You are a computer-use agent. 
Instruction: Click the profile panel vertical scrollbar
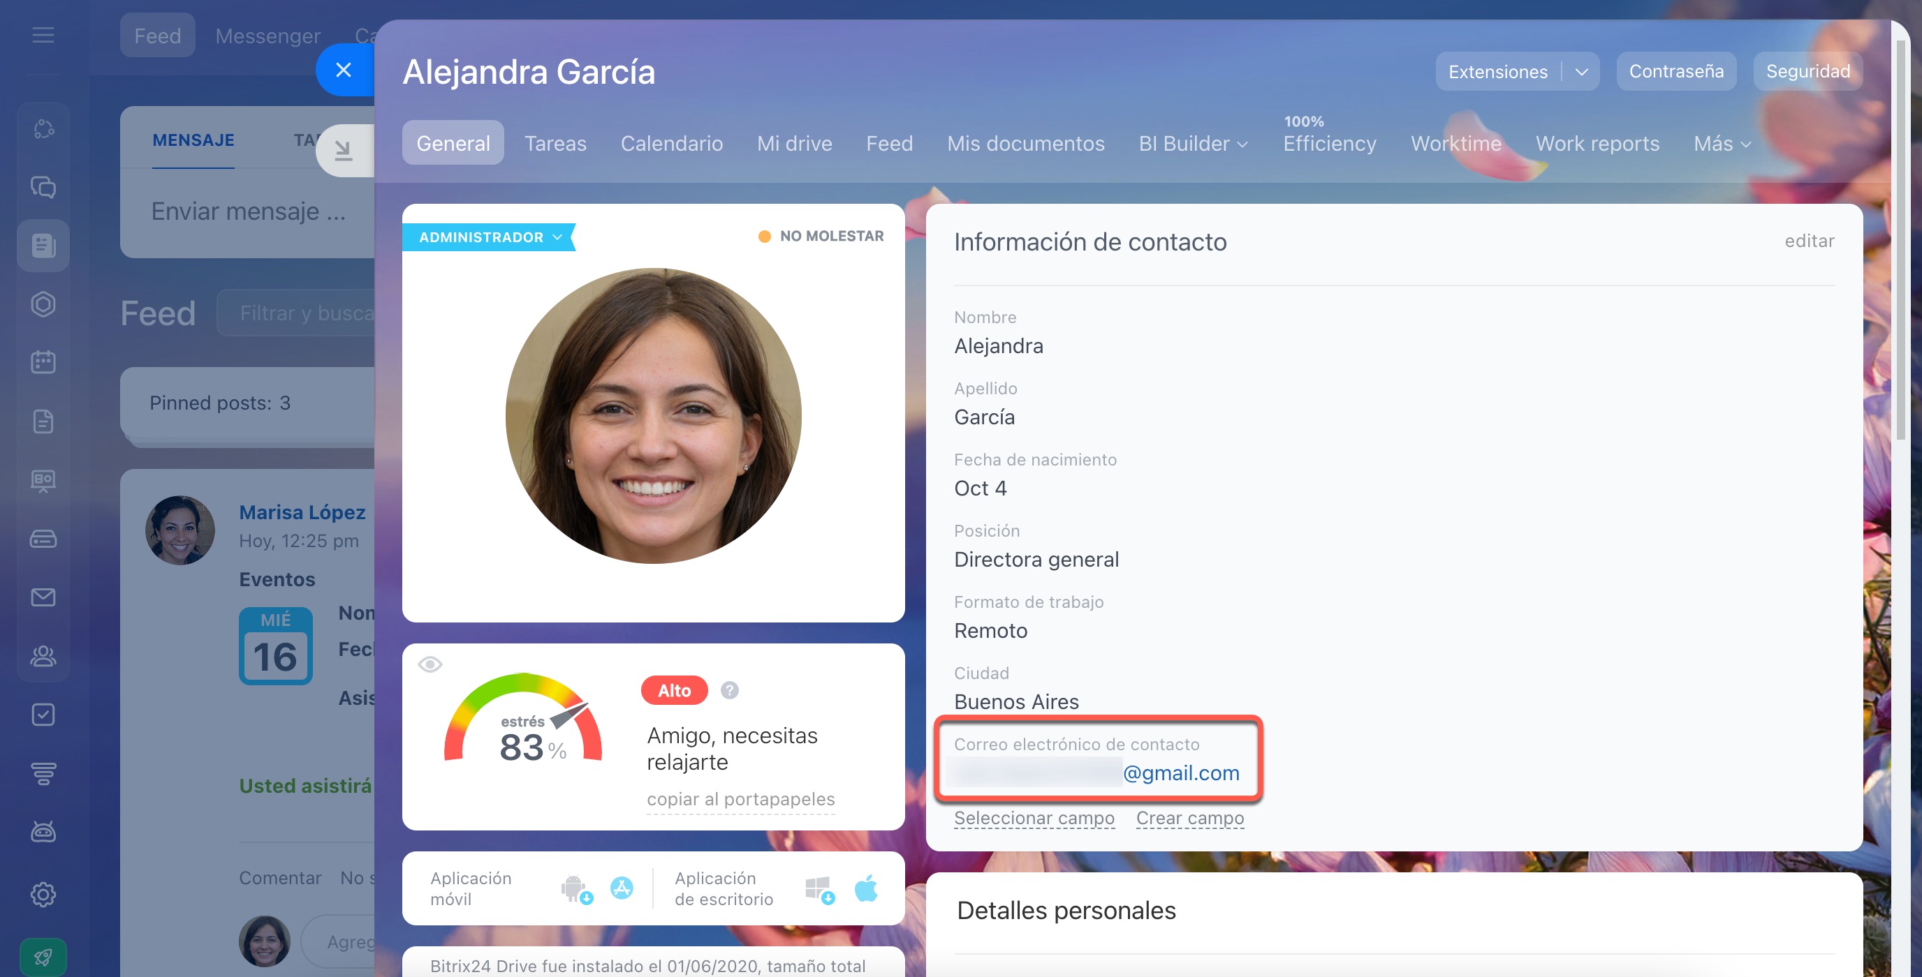[1901, 239]
